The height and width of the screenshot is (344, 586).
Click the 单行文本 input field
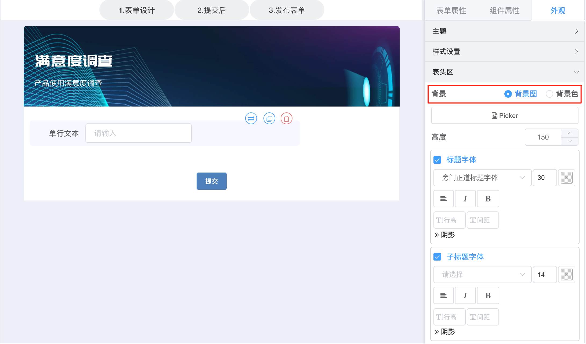[x=138, y=133]
